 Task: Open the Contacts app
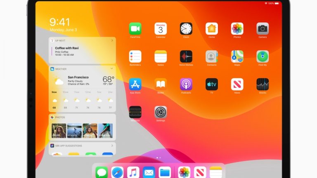(x=211, y=56)
